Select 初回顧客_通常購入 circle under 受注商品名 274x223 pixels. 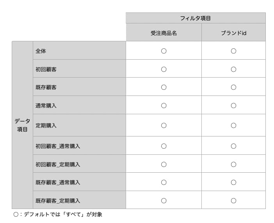click(x=164, y=146)
